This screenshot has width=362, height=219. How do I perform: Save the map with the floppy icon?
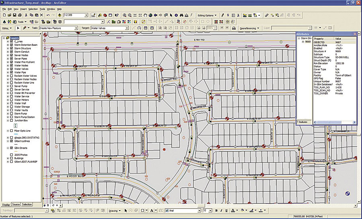(x=14, y=15)
